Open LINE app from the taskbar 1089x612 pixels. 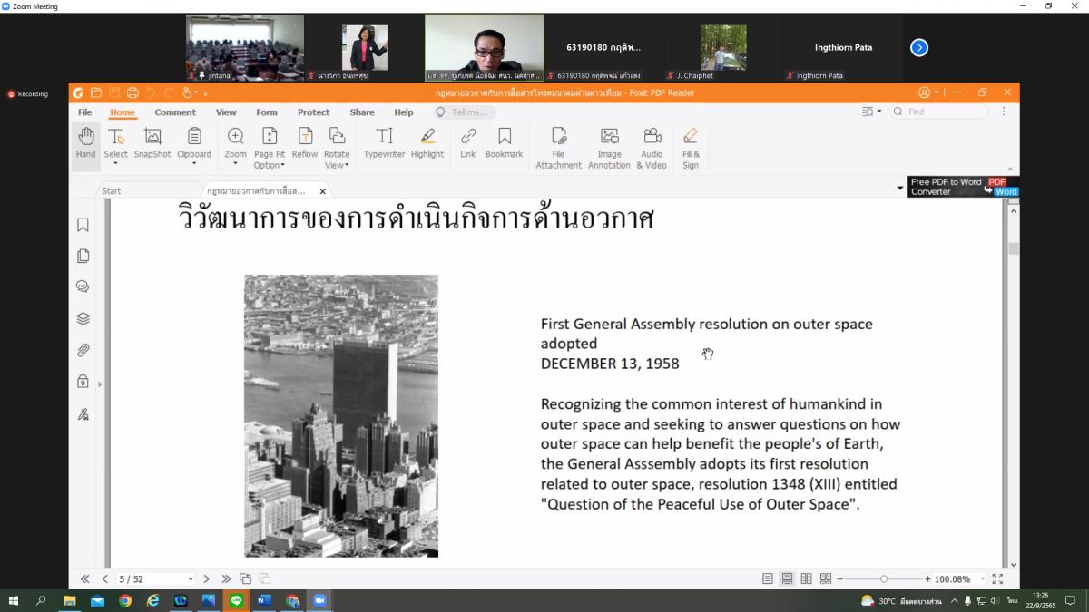point(236,600)
